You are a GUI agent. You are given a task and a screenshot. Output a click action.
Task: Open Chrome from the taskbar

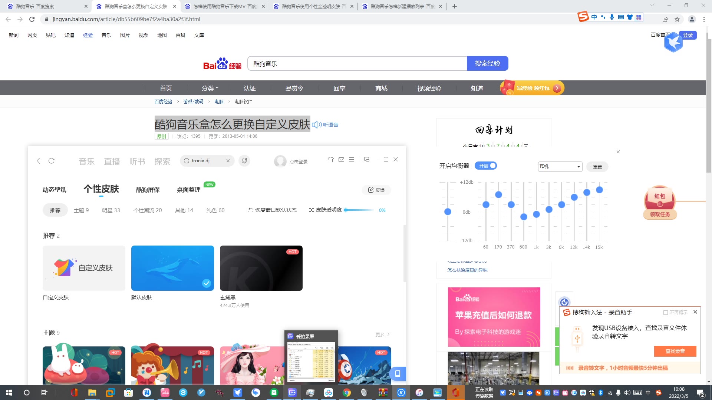347,393
